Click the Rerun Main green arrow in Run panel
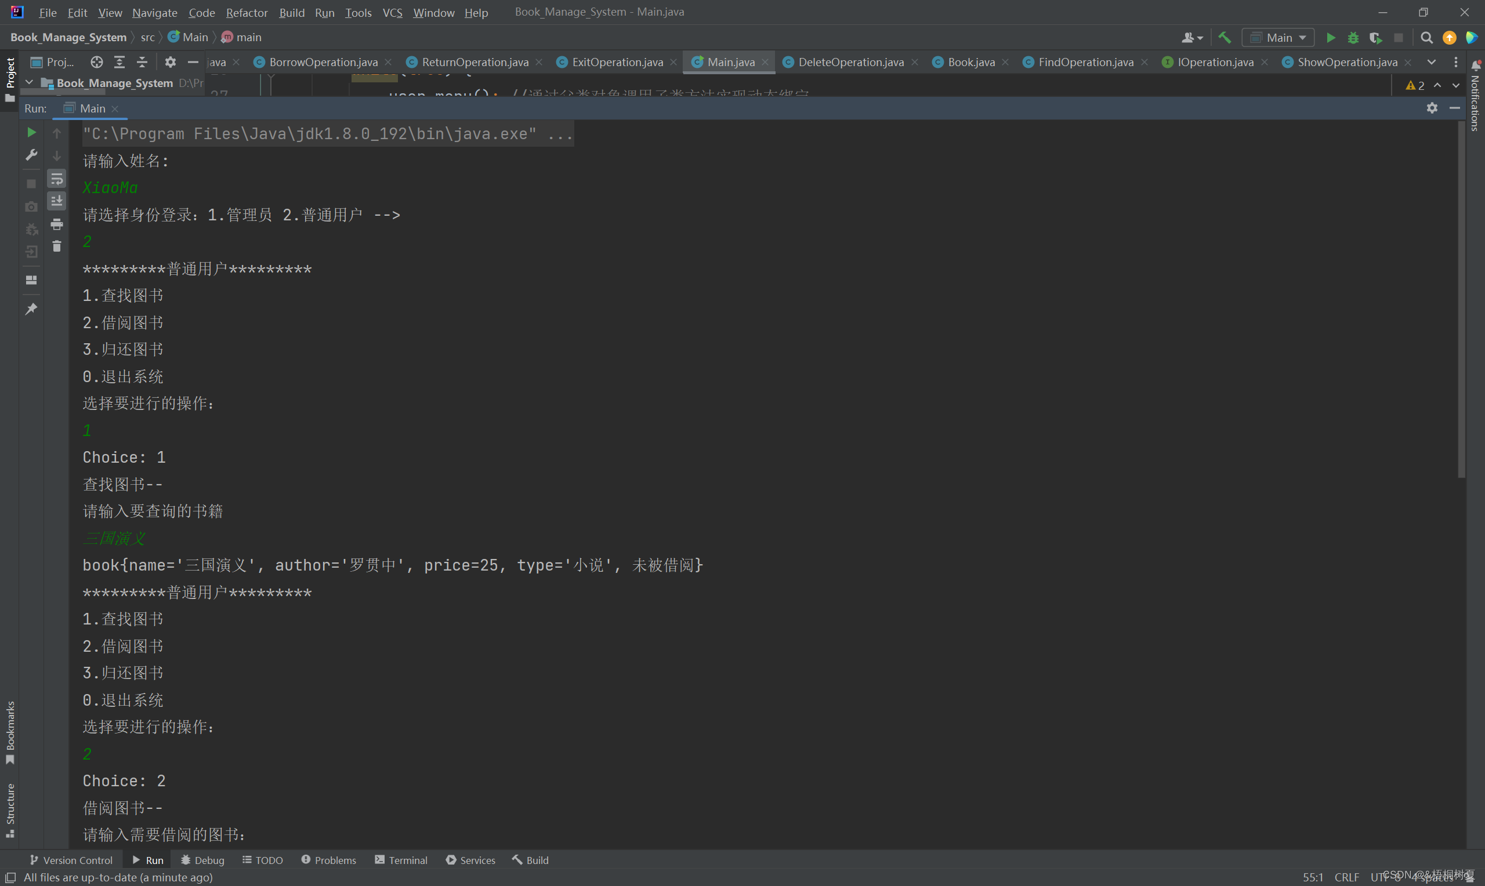This screenshot has width=1485, height=886. [x=32, y=133]
